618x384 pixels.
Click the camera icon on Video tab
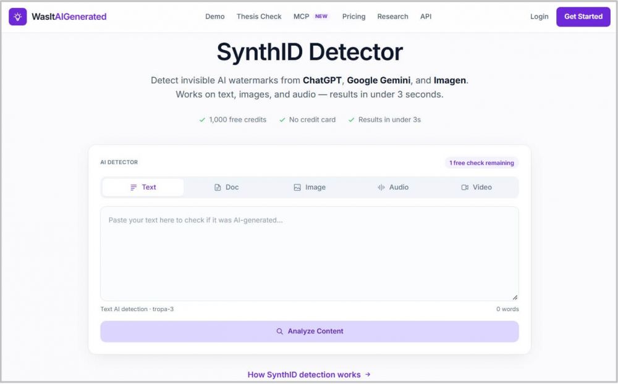(465, 188)
